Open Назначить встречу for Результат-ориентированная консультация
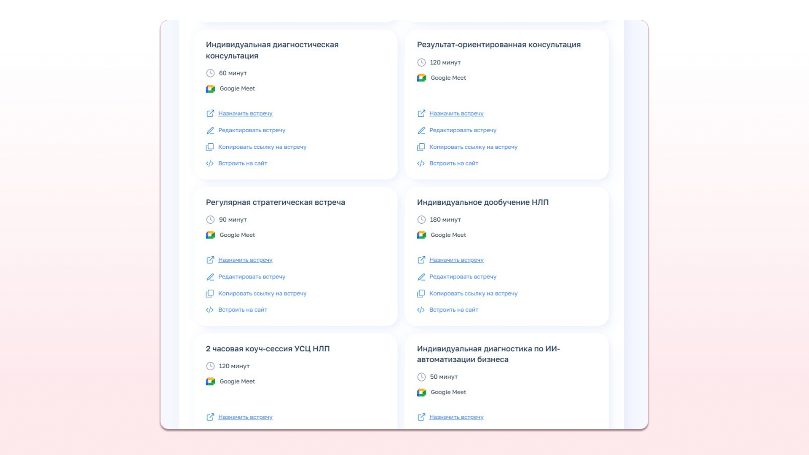 456,113
